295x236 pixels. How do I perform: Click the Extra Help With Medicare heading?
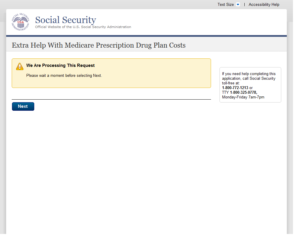(99, 45)
